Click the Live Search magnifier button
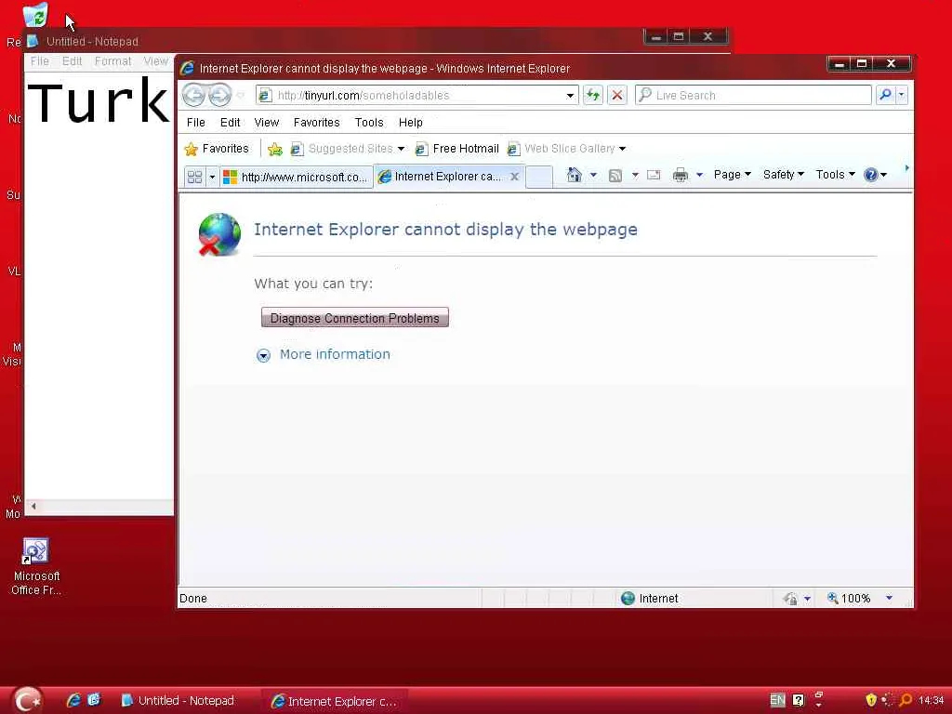The image size is (952, 714). pyautogui.click(x=885, y=95)
